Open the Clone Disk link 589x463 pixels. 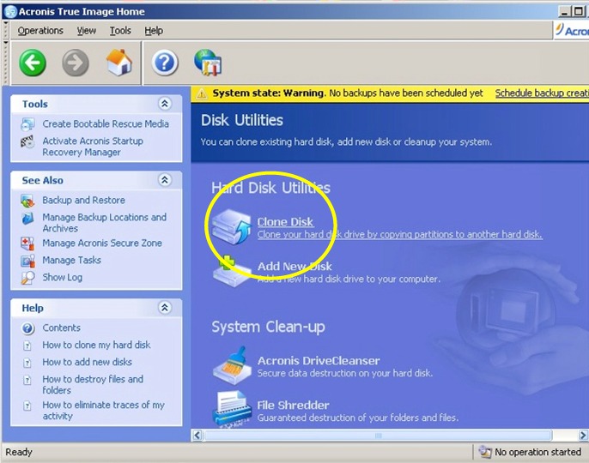pyautogui.click(x=285, y=222)
